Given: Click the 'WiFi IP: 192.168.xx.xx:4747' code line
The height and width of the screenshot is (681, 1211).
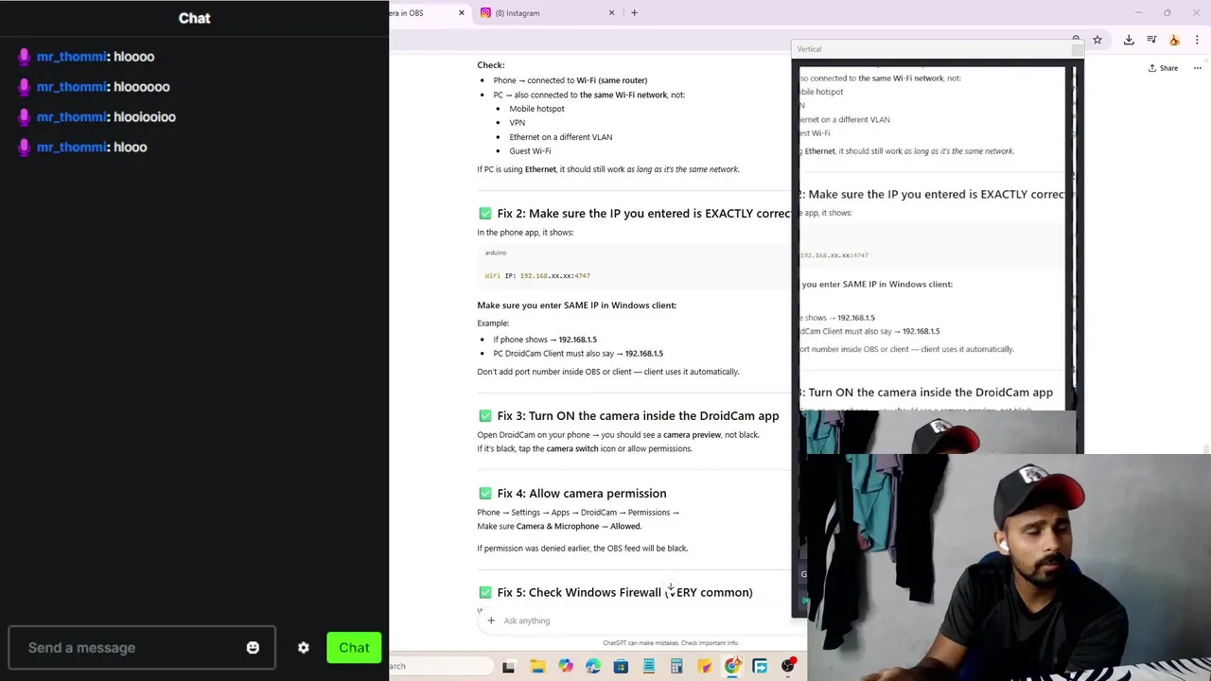Looking at the screenshot, I should [537, 276].
